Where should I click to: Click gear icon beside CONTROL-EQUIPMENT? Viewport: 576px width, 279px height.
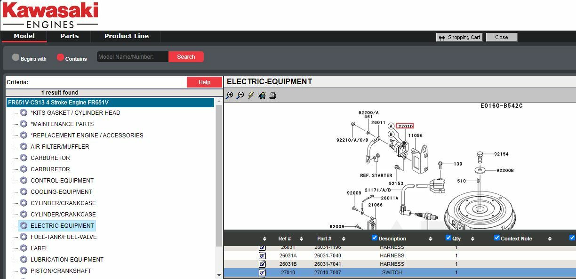coord(24,180)
